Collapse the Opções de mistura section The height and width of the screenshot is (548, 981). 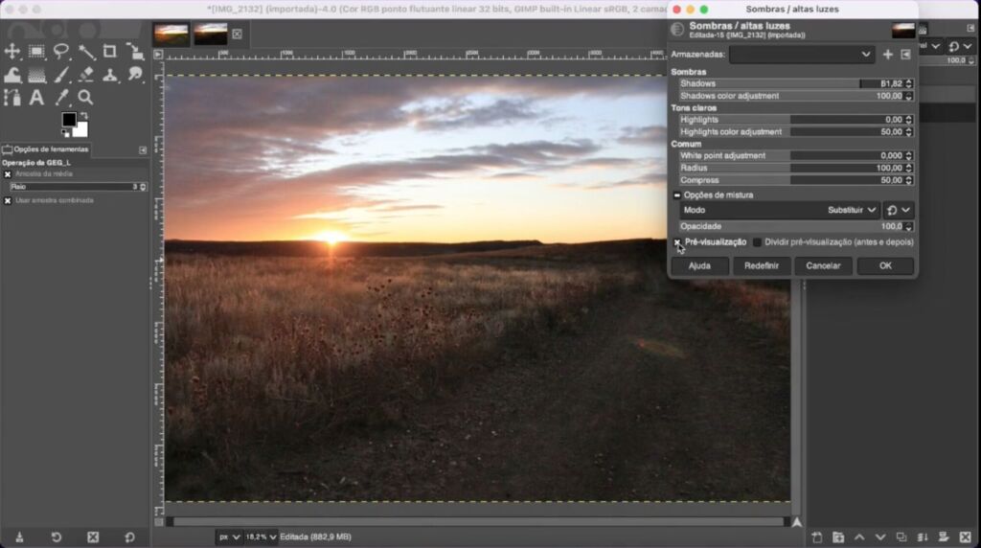(x=677, y=195)
